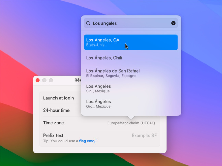Viewport: 222px width, 166px height.
Task: Click the 'Launch at login' label
Action: (58, 98)
